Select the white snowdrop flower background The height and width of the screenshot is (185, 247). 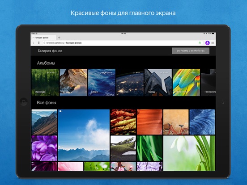[x=189, y=153]
